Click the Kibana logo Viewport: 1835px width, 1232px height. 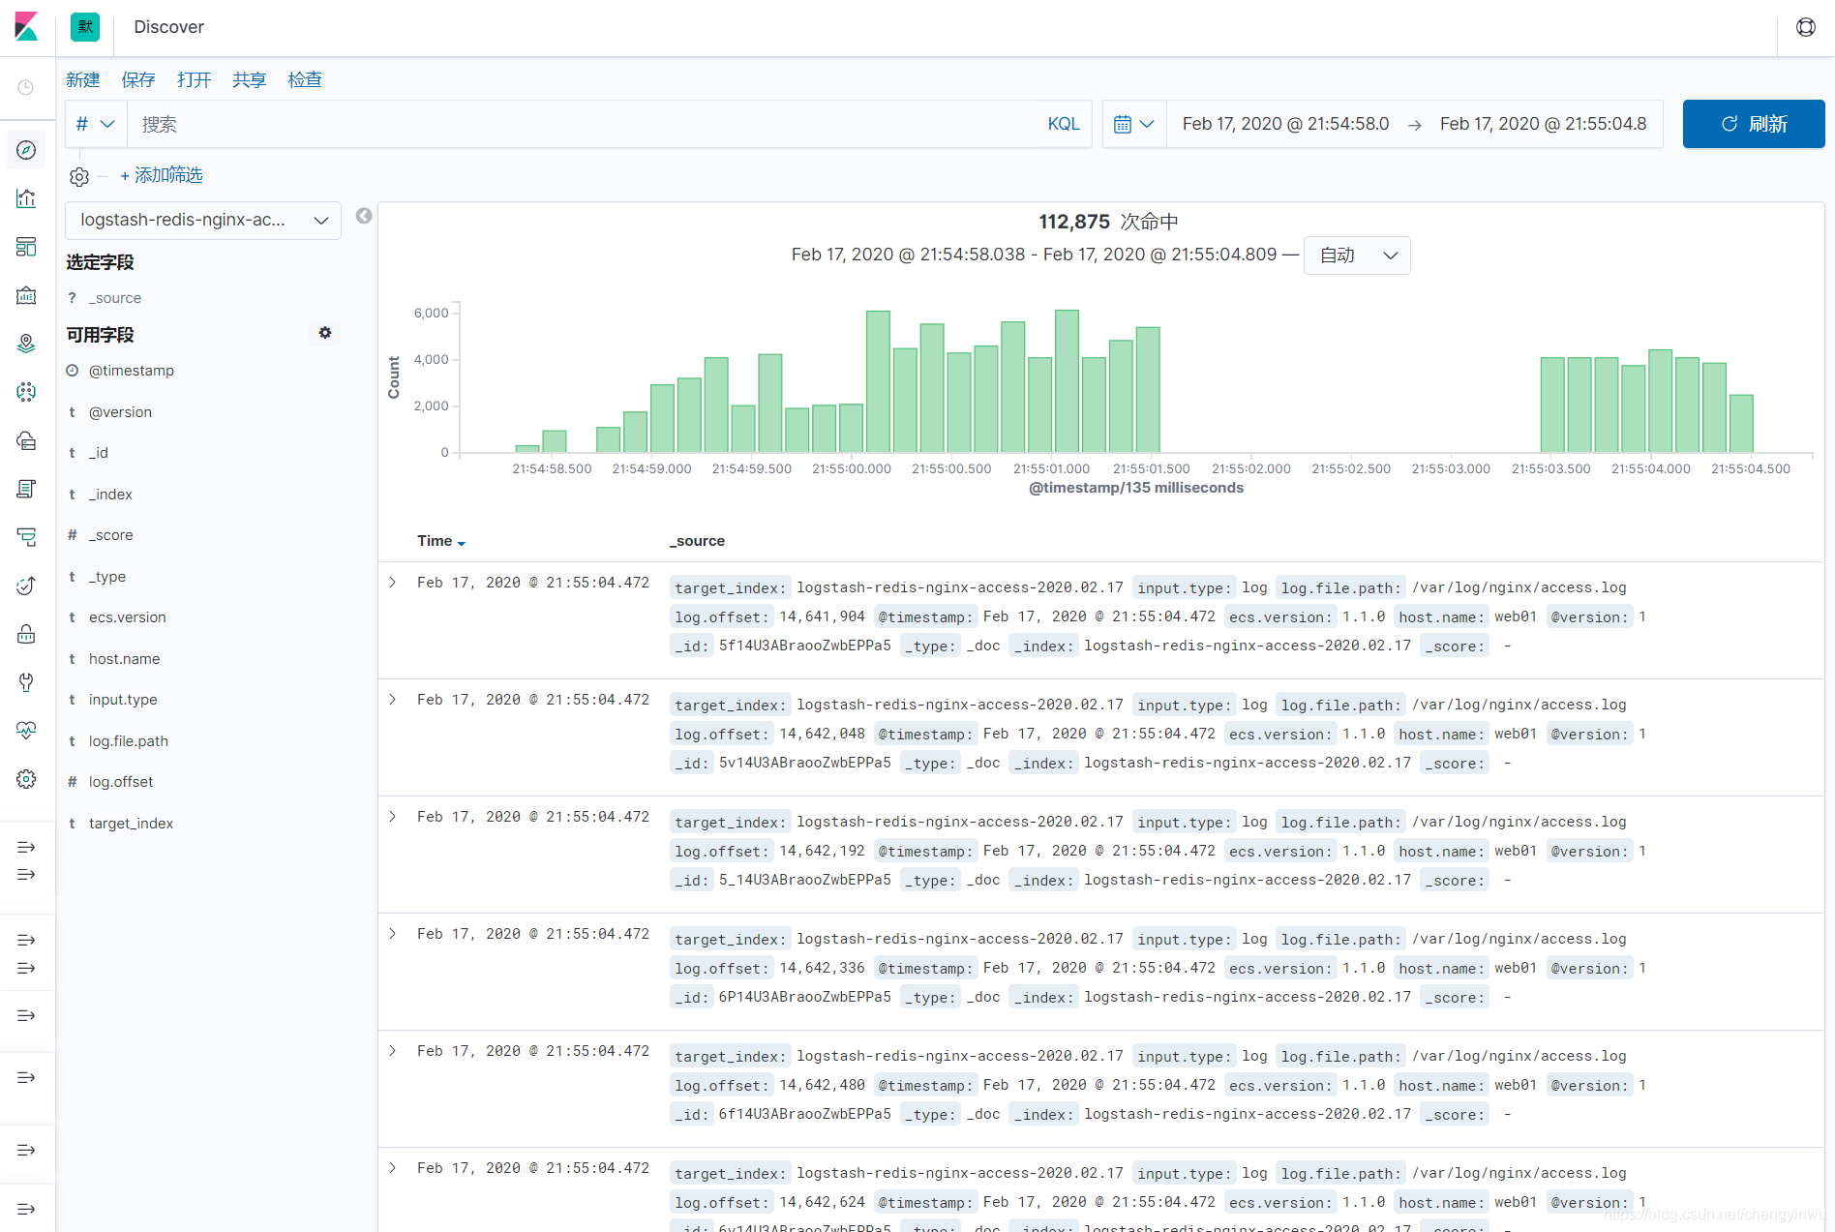click(27, 27)
